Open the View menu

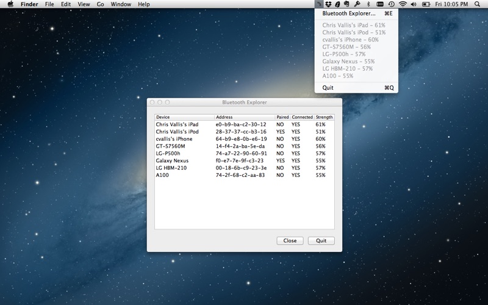(x=84, y=4)
